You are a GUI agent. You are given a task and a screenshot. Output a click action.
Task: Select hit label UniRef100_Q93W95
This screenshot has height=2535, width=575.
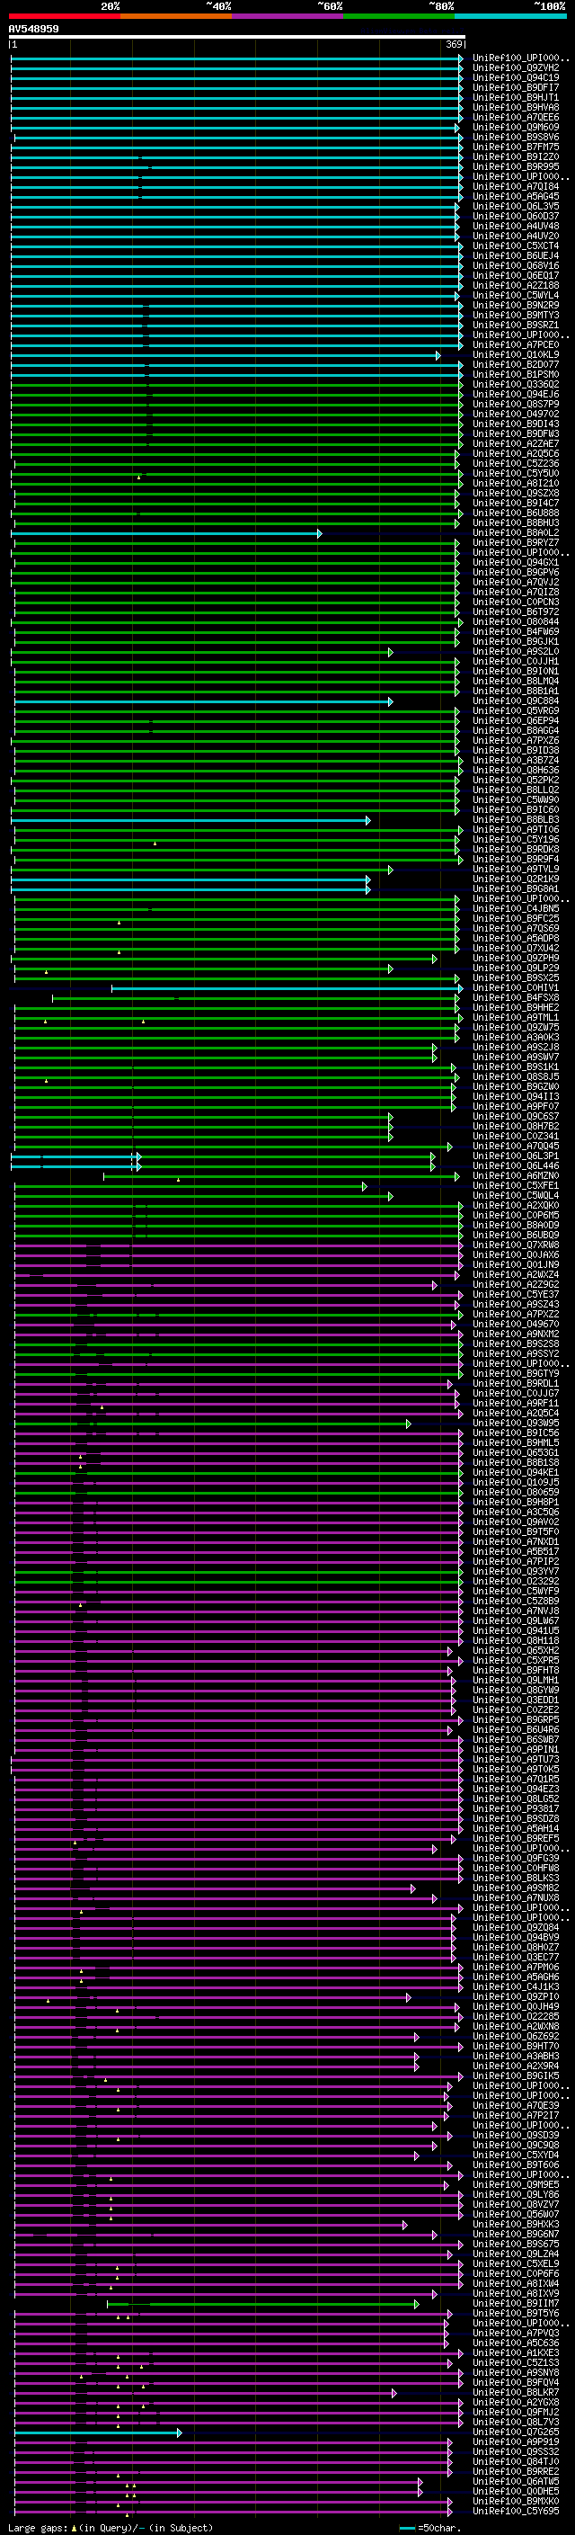pyautogui.click(x=516, y=1424)
